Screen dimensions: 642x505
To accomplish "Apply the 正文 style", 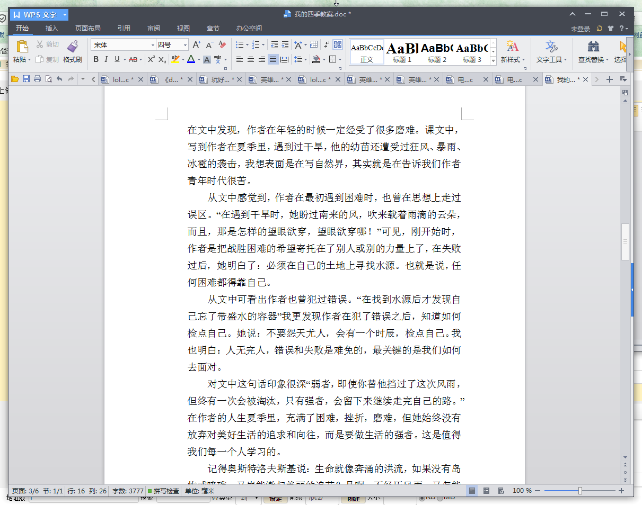I will click(x=367, y=52).
